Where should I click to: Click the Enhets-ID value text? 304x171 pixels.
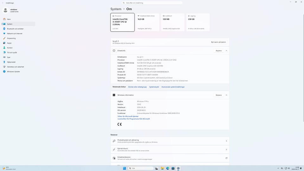tap(153, 72)
